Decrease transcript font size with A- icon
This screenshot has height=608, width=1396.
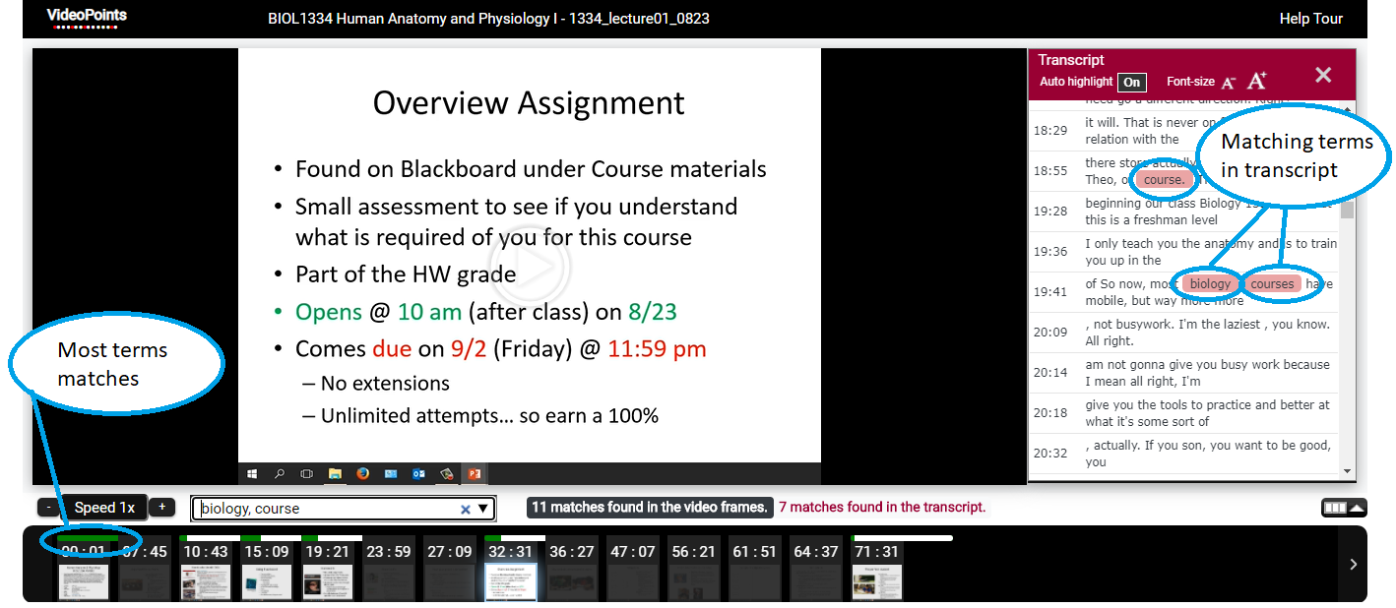tap(1229, 82)
